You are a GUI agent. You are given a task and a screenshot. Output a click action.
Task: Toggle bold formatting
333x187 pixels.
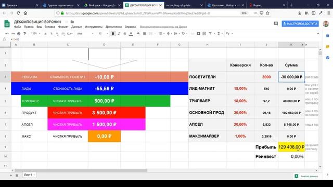pos(113,33)
